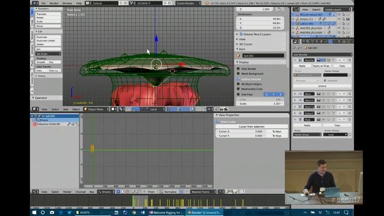Viewport: 384px width, 216px height.
Task: Click the OpenGL render animation clapper icon
Action: 226,109
